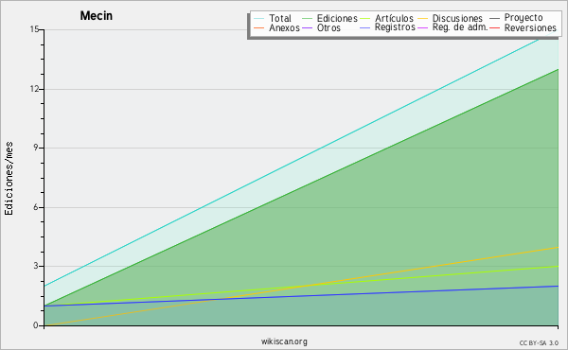The image size is (568, 350).
Task: Click the CC BY-SA 3.0 license text
Action: (x=539, y=342)
